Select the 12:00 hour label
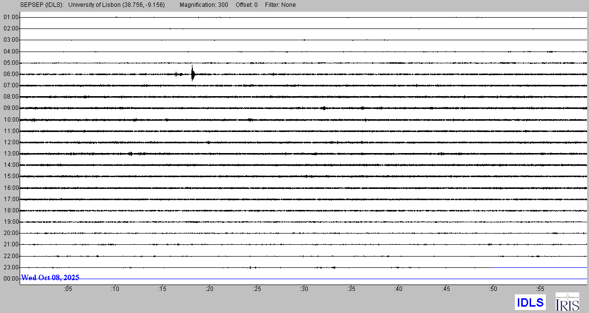Viewport: 589px width, 313px height. (11, 142)
